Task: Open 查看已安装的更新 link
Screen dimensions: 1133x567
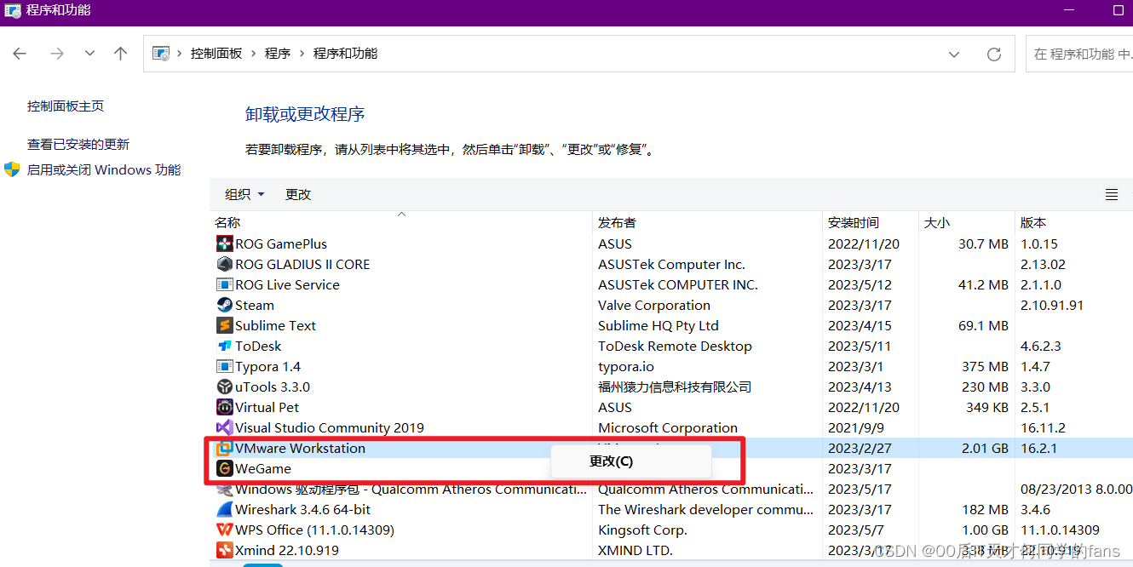Action: [78, 144]
